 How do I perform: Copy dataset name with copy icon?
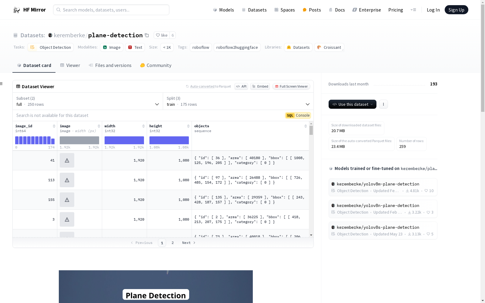pyautogui.click(x=147, y=35)
